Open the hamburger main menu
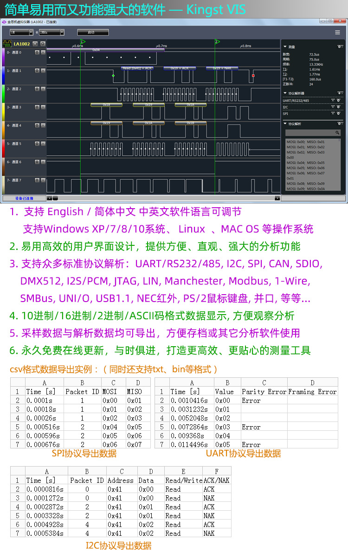Screen dimensions: 348x553 coord(337,33)
